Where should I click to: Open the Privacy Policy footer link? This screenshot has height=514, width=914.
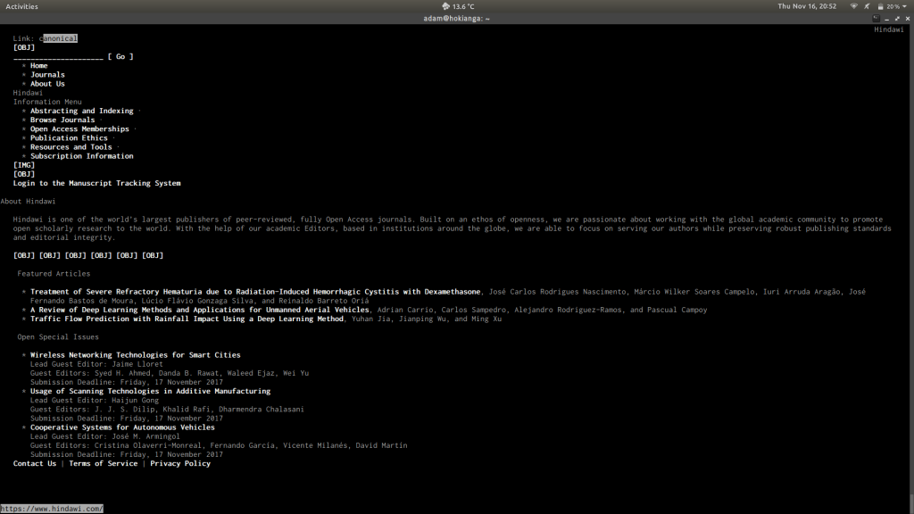tap(180, 463)
